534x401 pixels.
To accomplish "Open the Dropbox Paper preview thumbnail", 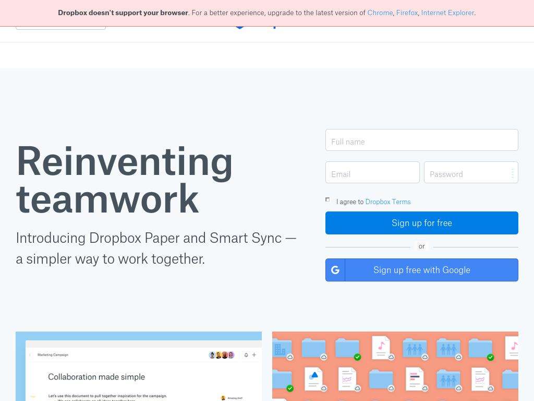I will click(139, 366).
